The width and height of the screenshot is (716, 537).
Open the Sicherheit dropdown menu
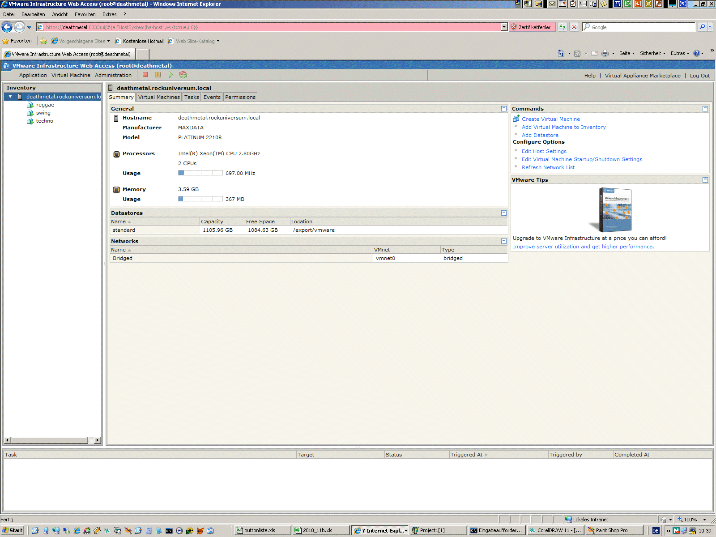click(x=652, y=53)
